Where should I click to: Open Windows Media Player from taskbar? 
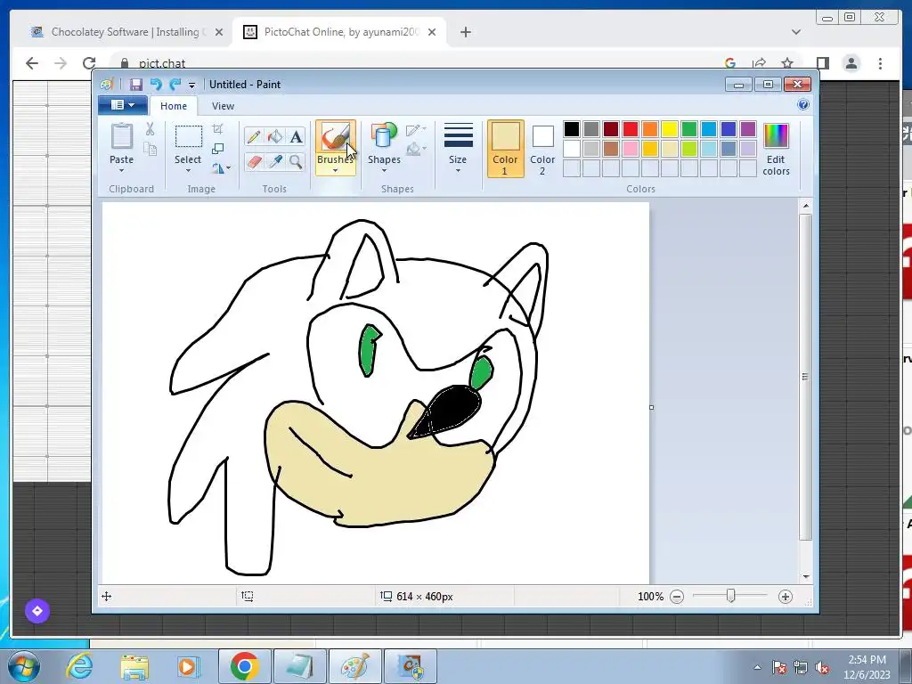point(188,666)
